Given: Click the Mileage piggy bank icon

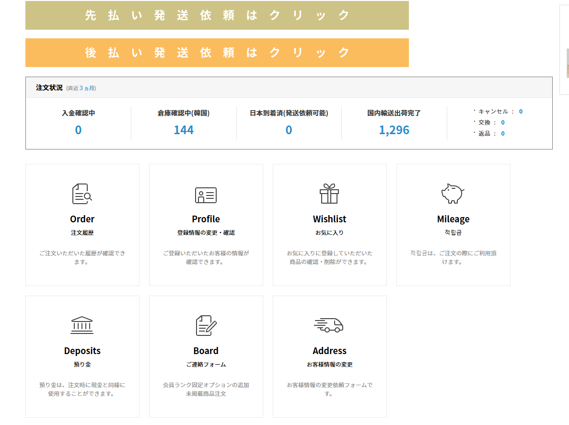Looking at the screenshot, I should (453, 194).
